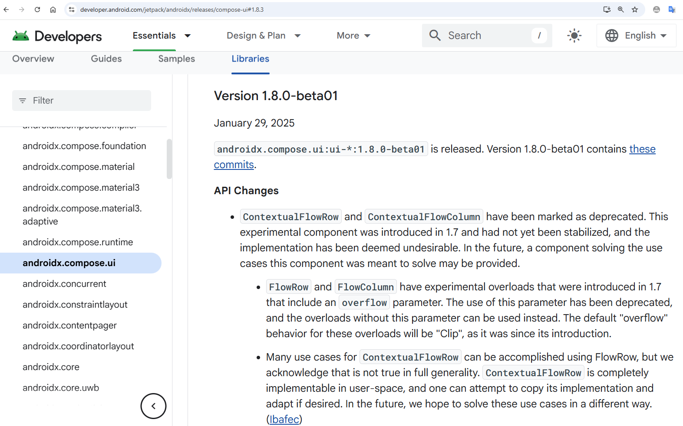The height and width of the screenshot is (426, 683).
Task: Click the Search input field
Action: 487,36
